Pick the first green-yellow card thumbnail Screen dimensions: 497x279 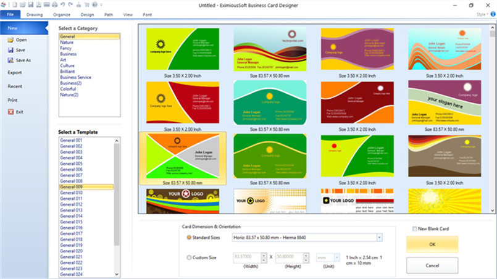(x=183, y=49)
